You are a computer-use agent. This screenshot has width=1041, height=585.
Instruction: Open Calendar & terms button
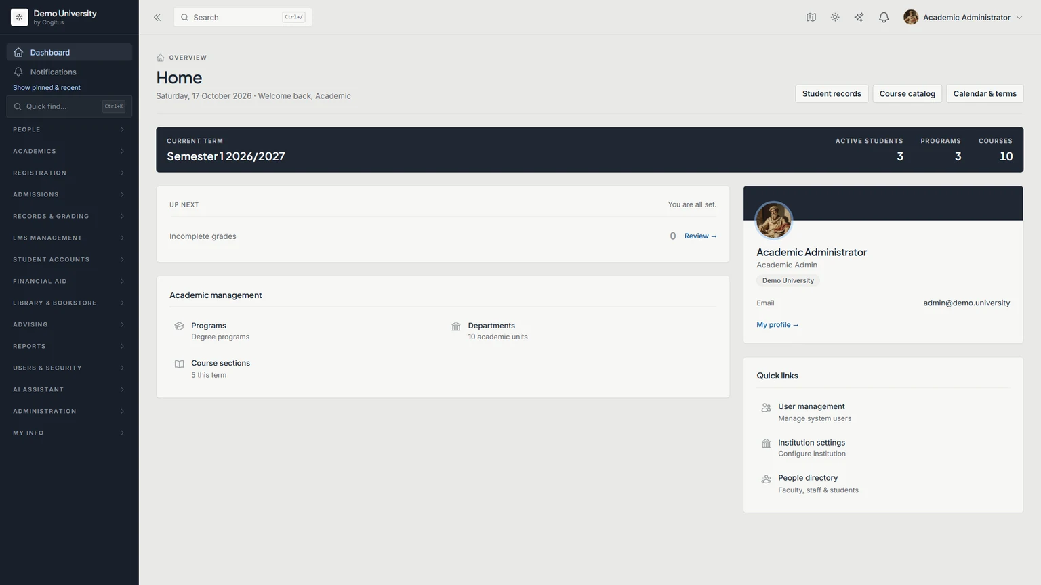[x=985, y=93]
